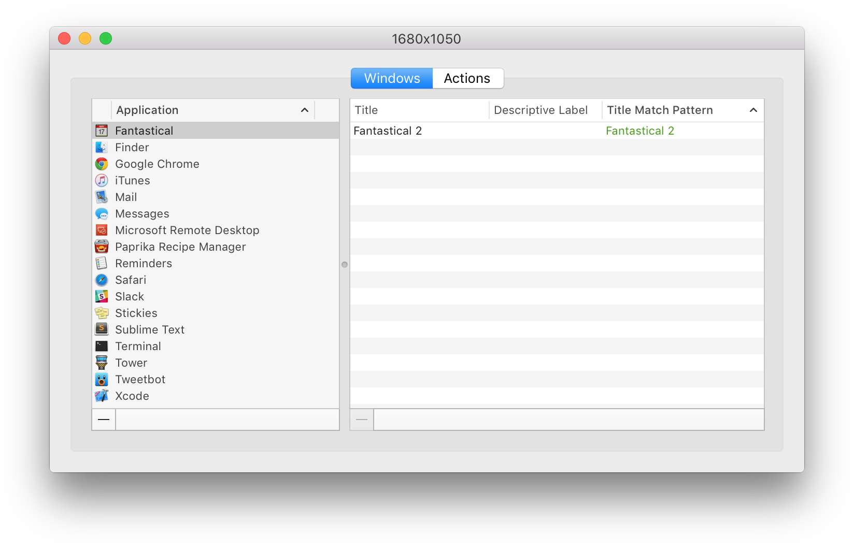
Task: Select the Fantastical app icon
Action: click(x=102, y=131)
